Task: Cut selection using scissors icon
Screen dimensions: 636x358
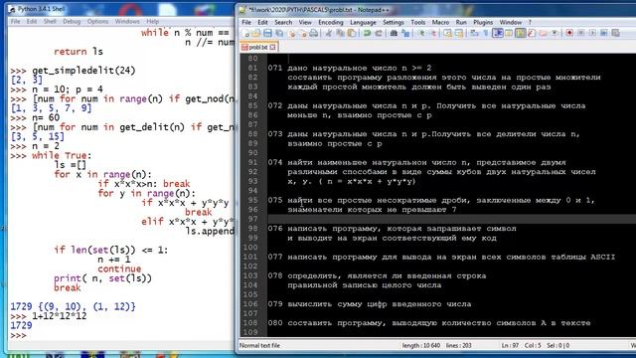Action: tap(329, 33)
